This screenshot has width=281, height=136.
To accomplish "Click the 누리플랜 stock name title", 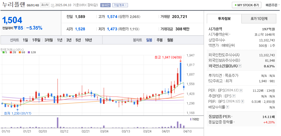I will click(14, 4).
